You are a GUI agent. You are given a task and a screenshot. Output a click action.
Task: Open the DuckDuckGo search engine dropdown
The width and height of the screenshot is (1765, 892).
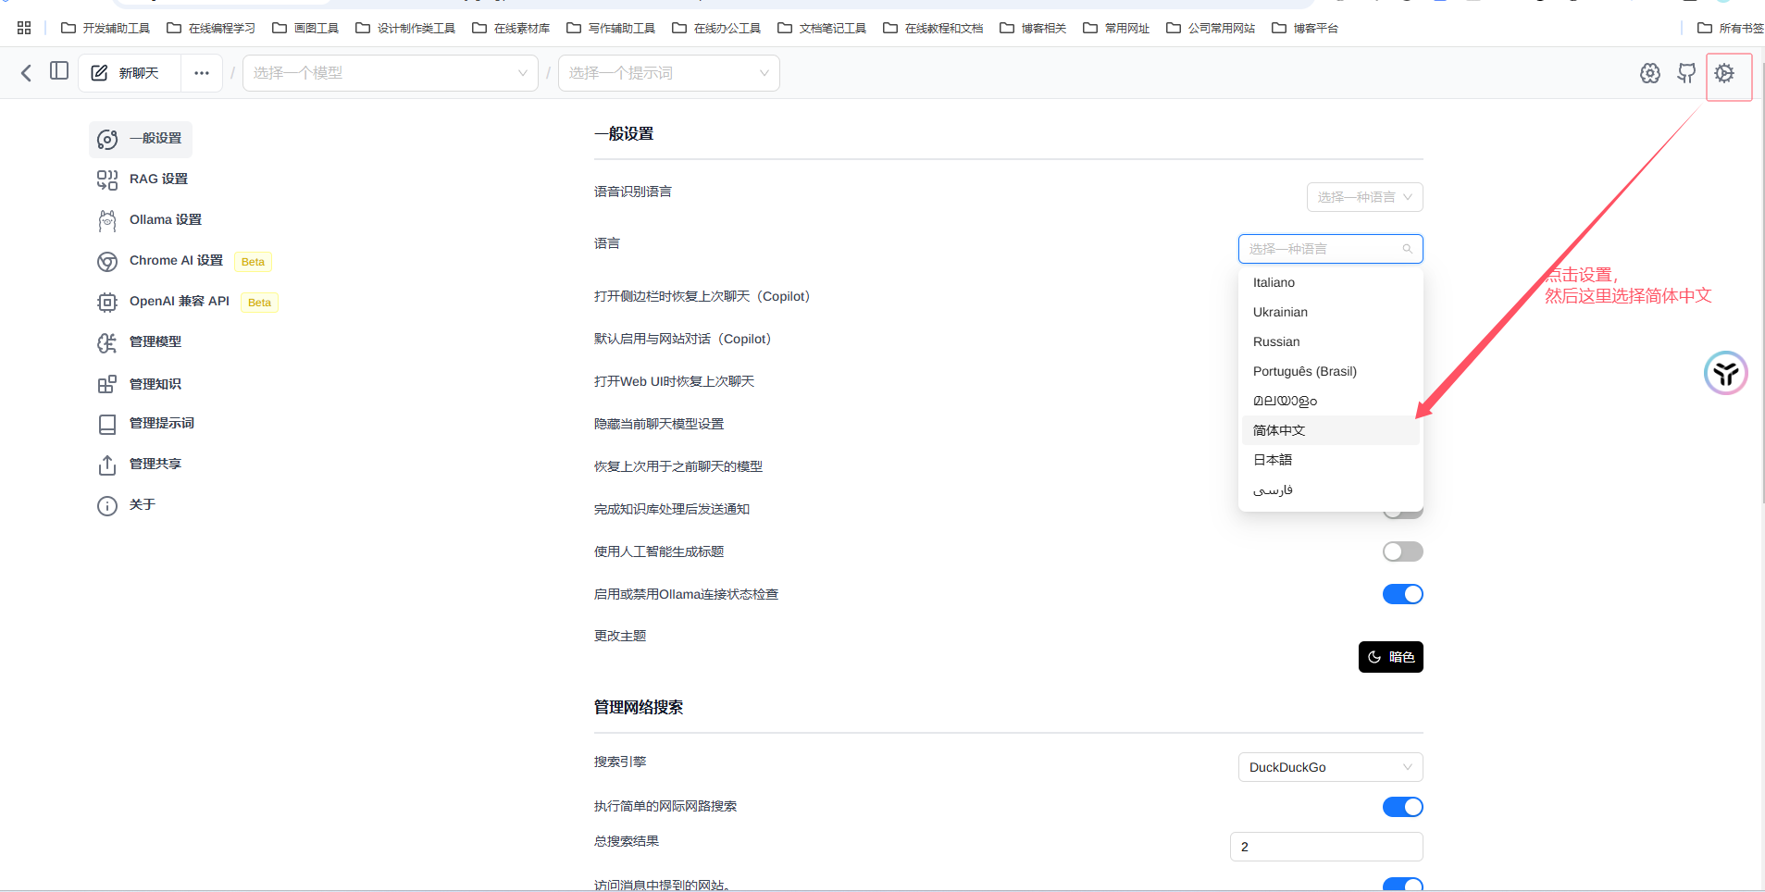point(1329,766)
